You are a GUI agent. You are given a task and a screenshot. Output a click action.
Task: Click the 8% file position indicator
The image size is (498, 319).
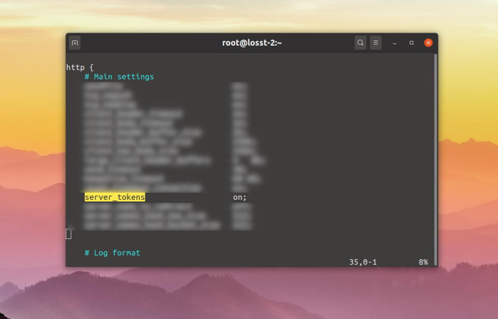(x=423, y=262)
